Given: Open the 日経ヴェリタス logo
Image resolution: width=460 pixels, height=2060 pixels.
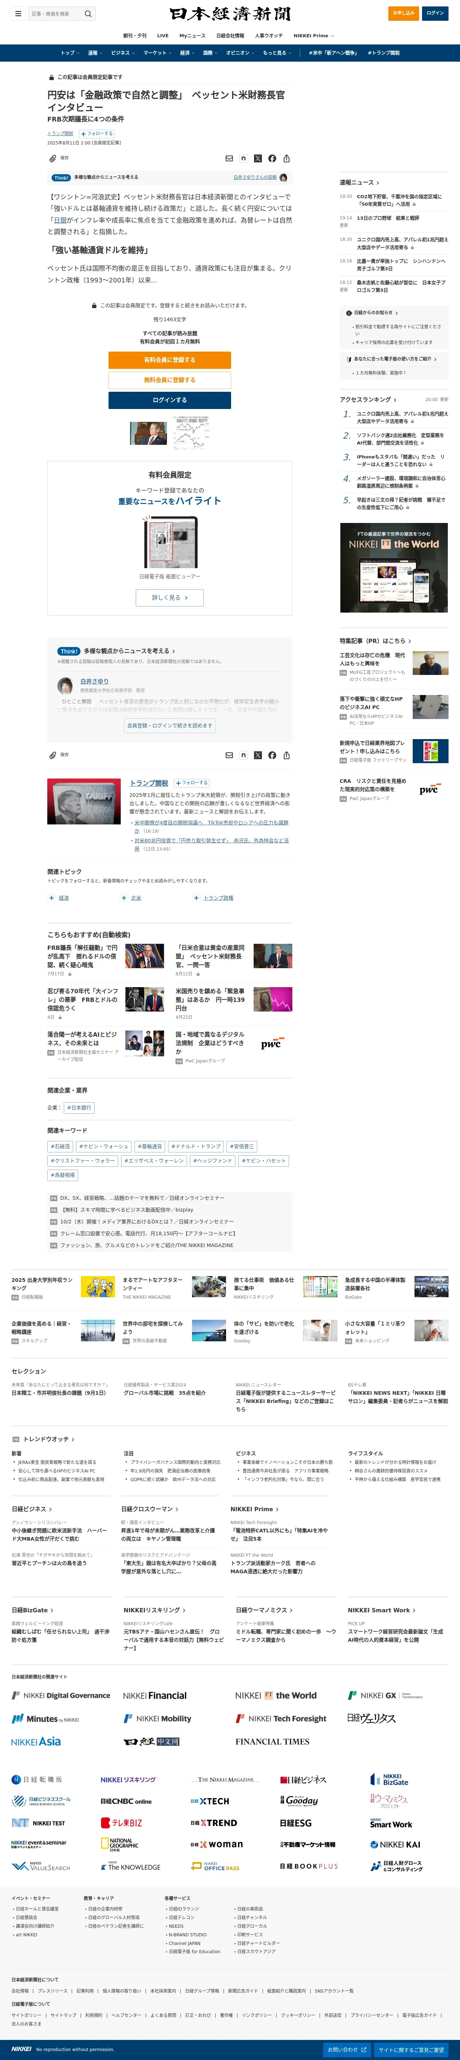Looking at the screenshot, I should tap(372, 1718).
